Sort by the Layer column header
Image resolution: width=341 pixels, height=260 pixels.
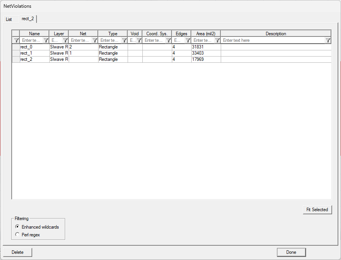pyautogui.click(x=59, y=34)
